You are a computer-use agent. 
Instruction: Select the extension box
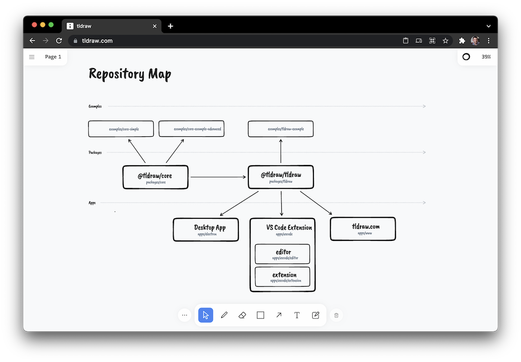point(283,277)
